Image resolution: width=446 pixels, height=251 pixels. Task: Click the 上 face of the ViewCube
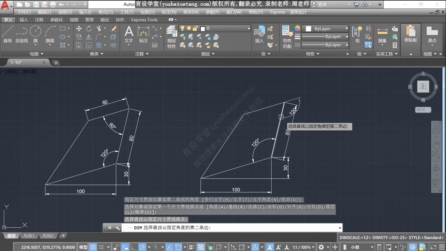[423, 87]
